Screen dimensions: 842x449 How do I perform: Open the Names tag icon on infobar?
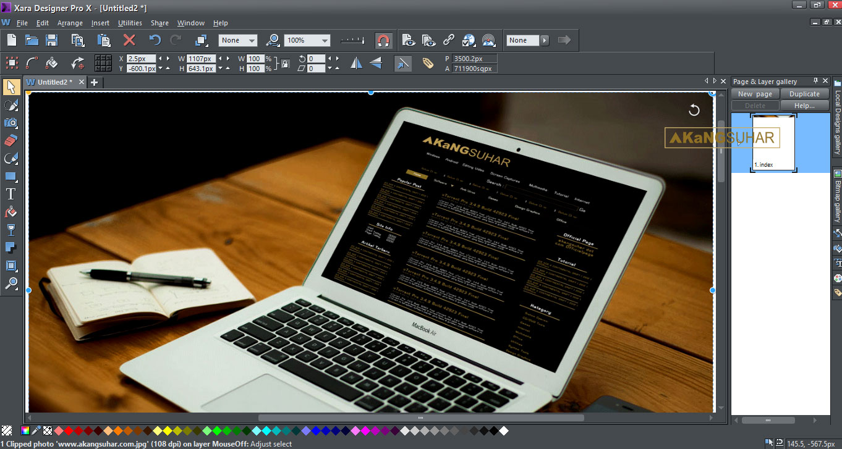428,63
